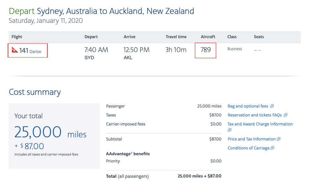Click external link icon beside Conditions of Carriage
323x187 pixels.
(272, 148)
